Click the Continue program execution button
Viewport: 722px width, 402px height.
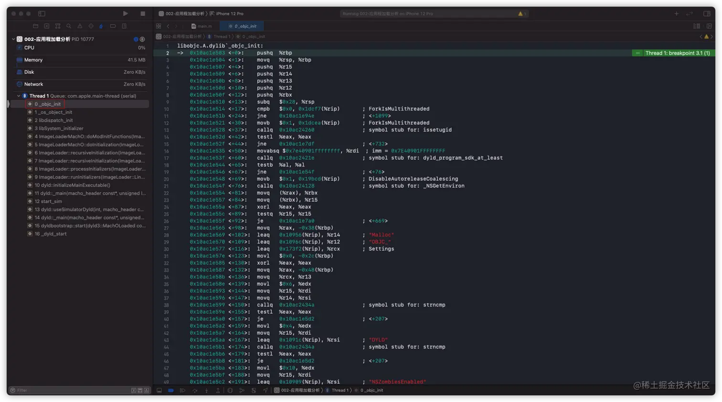coord(182,391)
